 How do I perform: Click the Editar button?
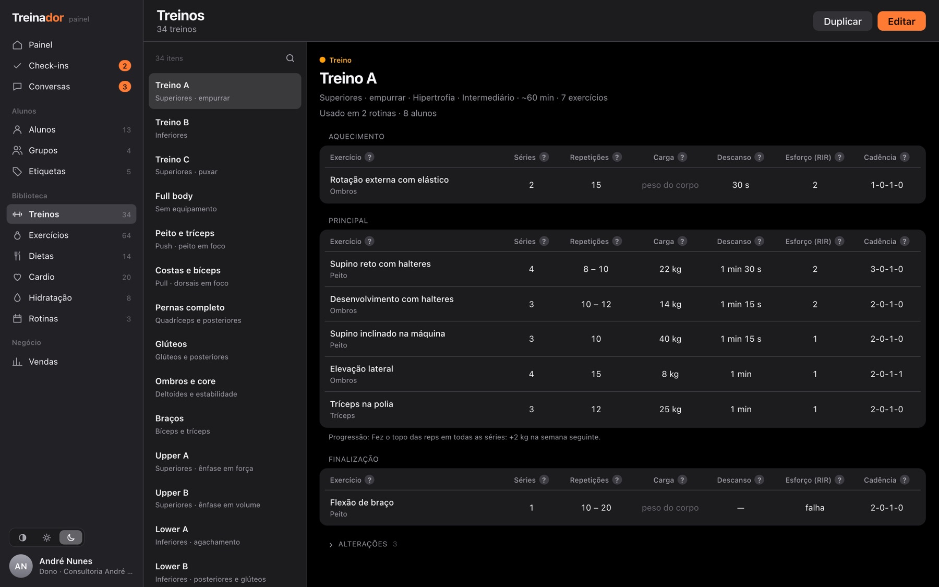click(x=901, y=21)
